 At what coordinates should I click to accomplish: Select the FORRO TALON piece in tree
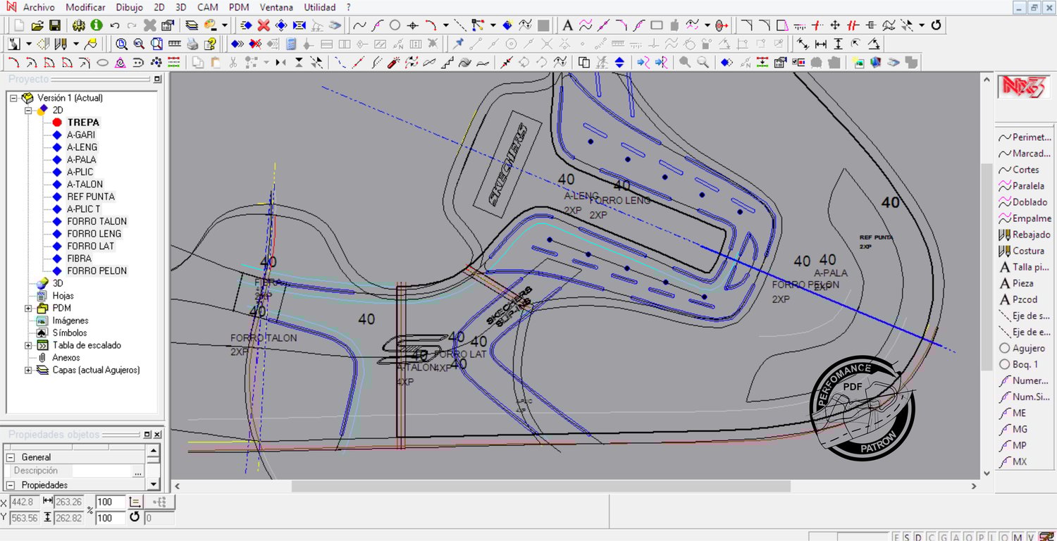[97, 221]
